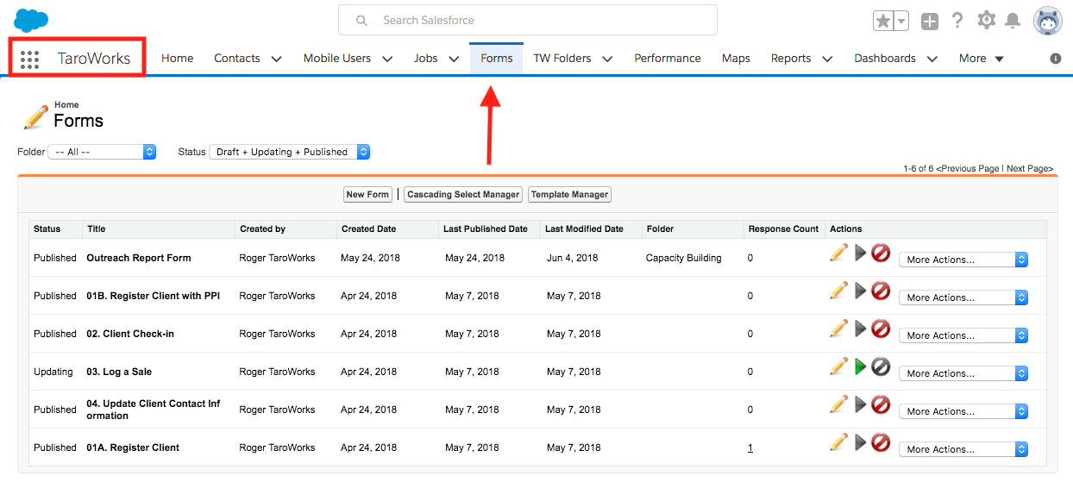
Task: Open the App Launcher grid icon
Action: click(x=29, y=59)
